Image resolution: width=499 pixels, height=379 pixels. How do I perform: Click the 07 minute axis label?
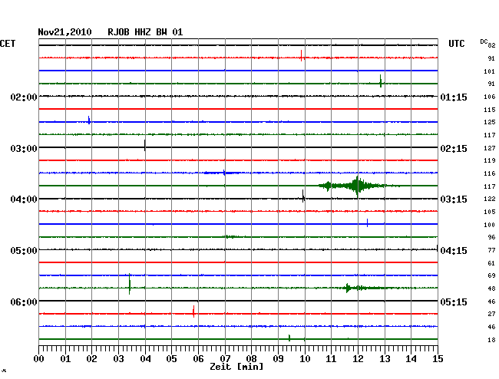pos(225,358)
